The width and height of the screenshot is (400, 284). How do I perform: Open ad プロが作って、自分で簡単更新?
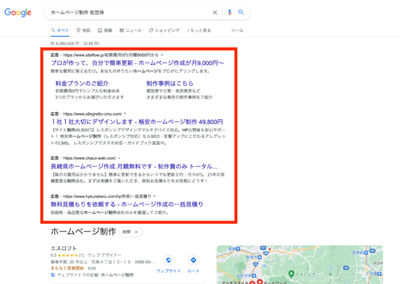click(137, 63)
